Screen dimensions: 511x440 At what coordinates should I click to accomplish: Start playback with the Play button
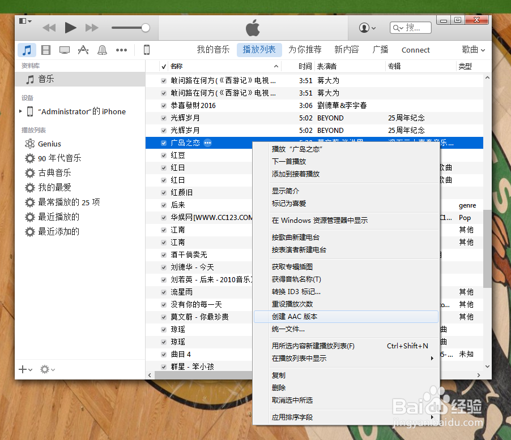[70, 28]
